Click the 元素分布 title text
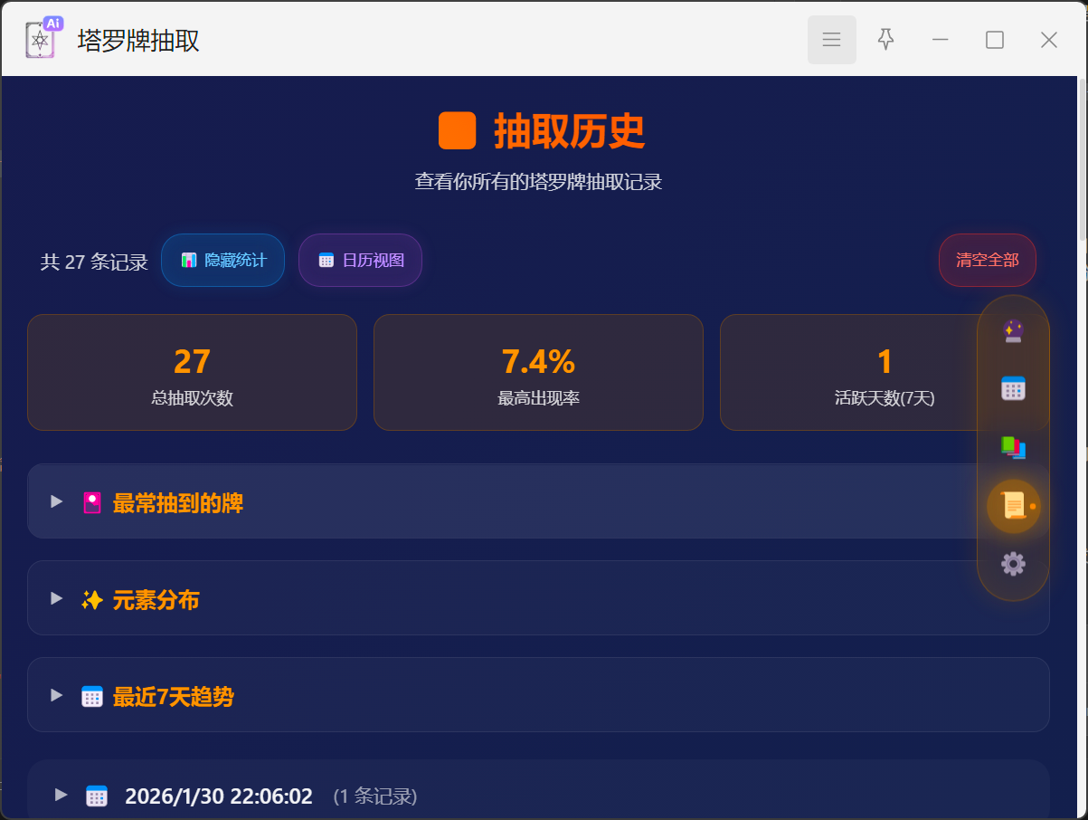This screenshot has height=820, width=1088. 156,600
